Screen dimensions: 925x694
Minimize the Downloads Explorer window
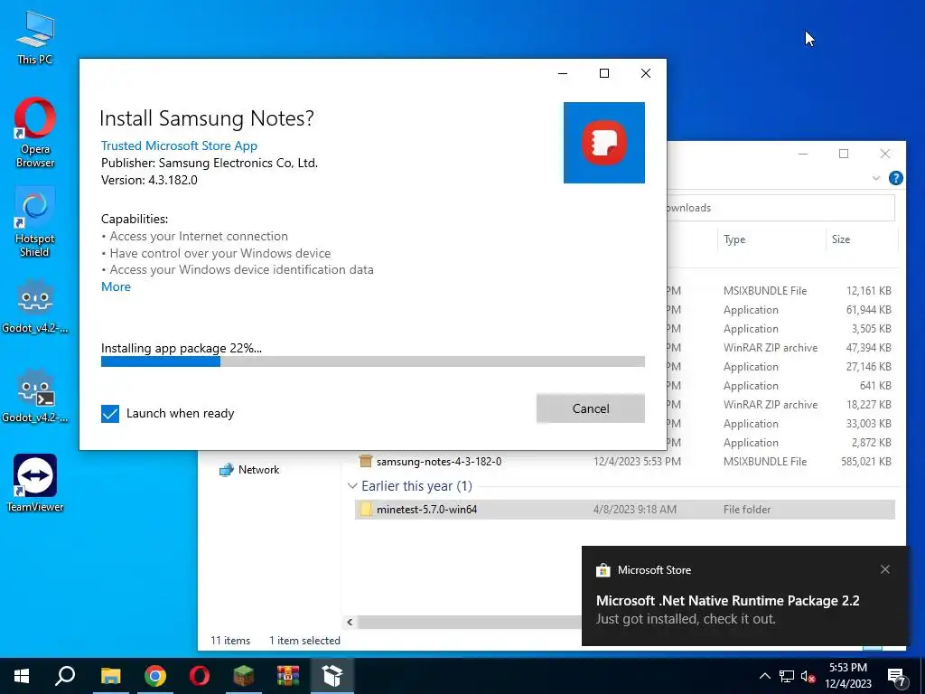803,154
